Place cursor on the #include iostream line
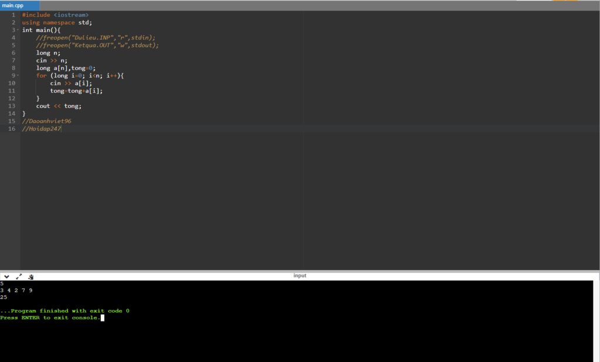Screen dimensions: 600x362 tap(55, 15)
